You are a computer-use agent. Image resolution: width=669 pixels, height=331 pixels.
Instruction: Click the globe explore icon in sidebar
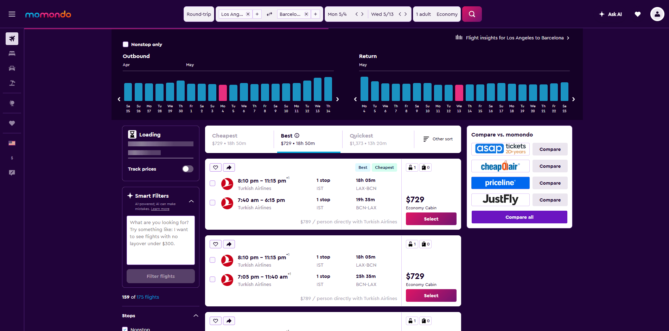(x=12, y=103)
